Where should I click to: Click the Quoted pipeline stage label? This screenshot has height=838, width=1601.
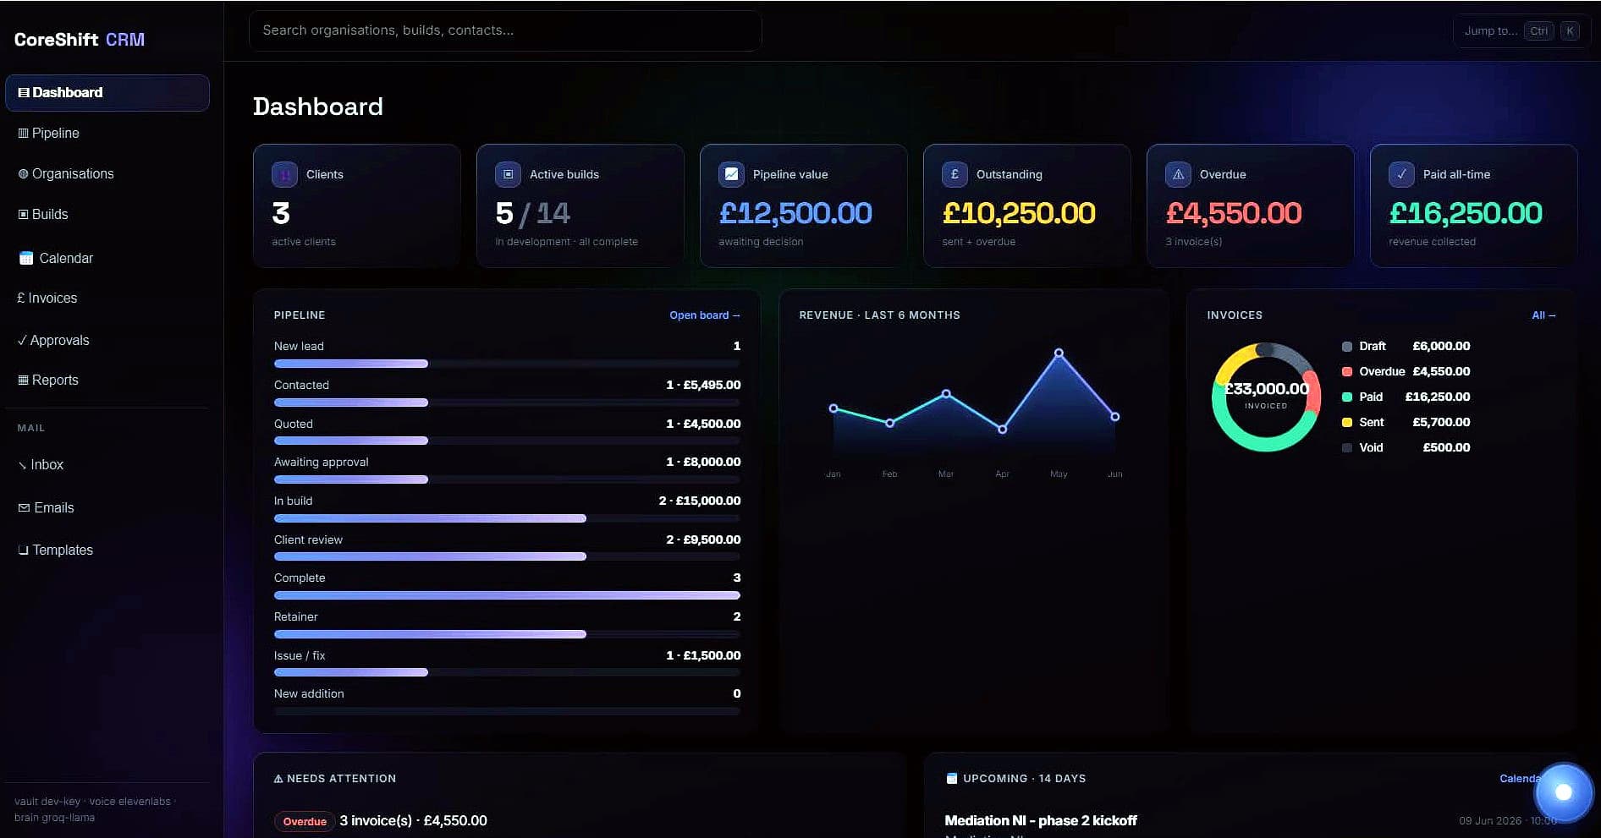pos(294,424)
